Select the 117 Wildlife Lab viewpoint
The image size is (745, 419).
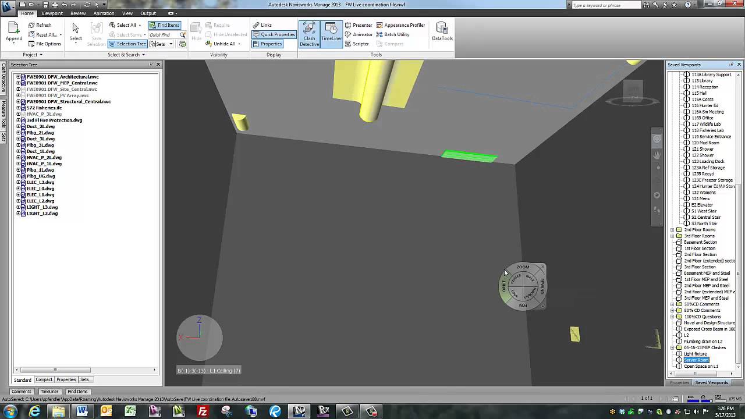point(706,124)
